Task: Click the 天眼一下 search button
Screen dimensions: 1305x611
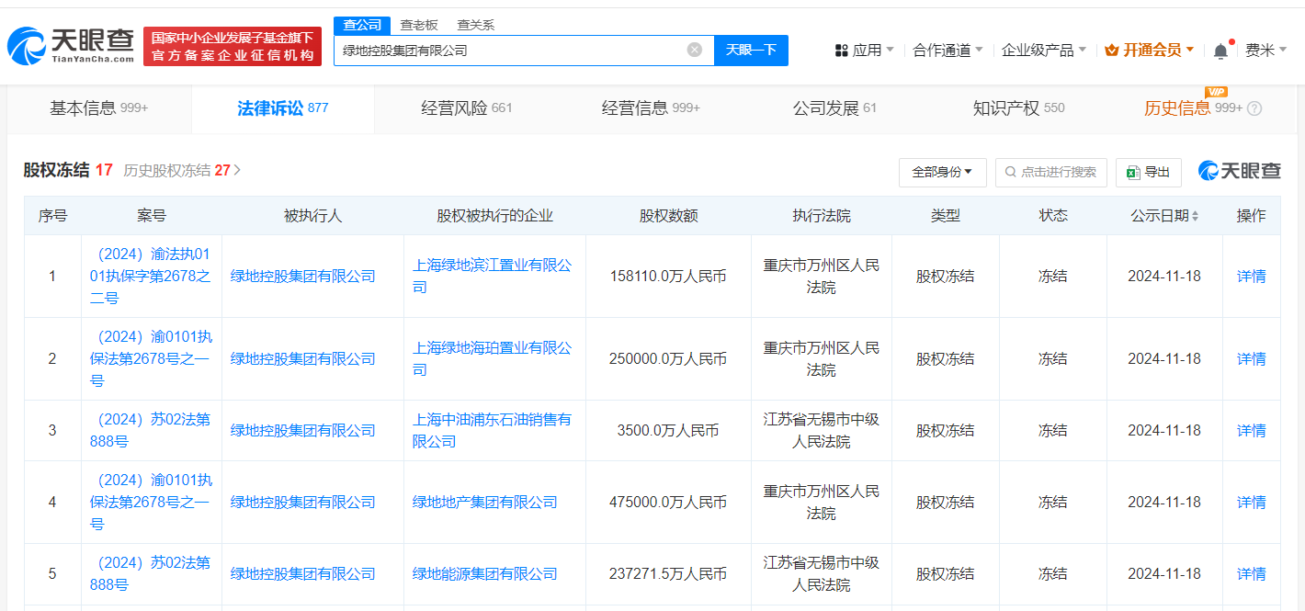Action: (x=751, y=50)
